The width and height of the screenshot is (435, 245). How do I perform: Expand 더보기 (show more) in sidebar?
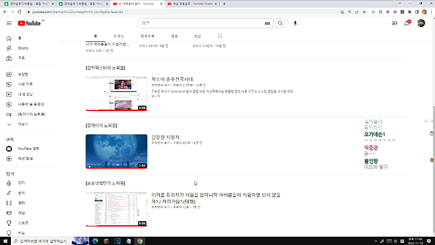coord(23,124)
